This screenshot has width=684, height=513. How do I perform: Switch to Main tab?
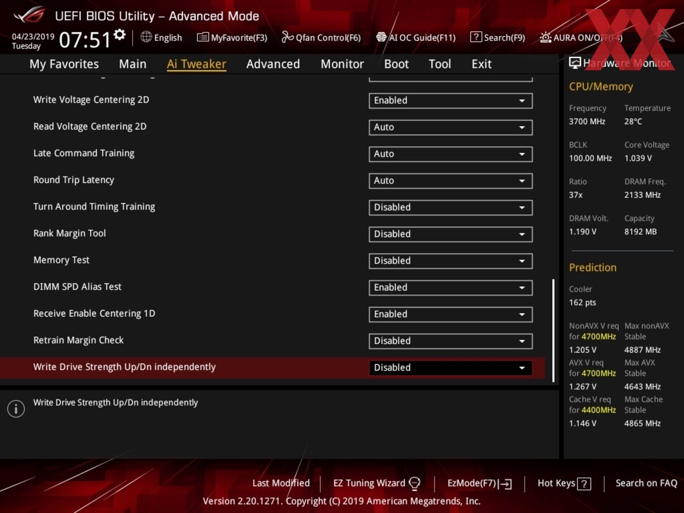pos(133,64)
